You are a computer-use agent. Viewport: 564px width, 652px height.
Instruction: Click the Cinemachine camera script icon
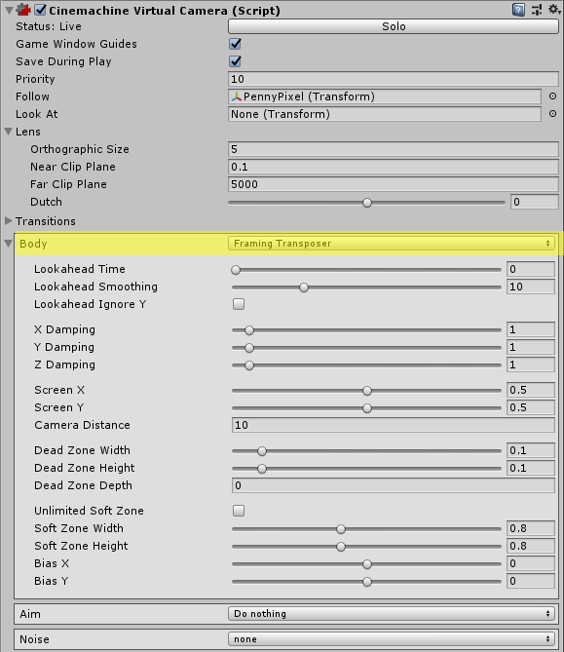pyautogui.click(x=23, y=10)
